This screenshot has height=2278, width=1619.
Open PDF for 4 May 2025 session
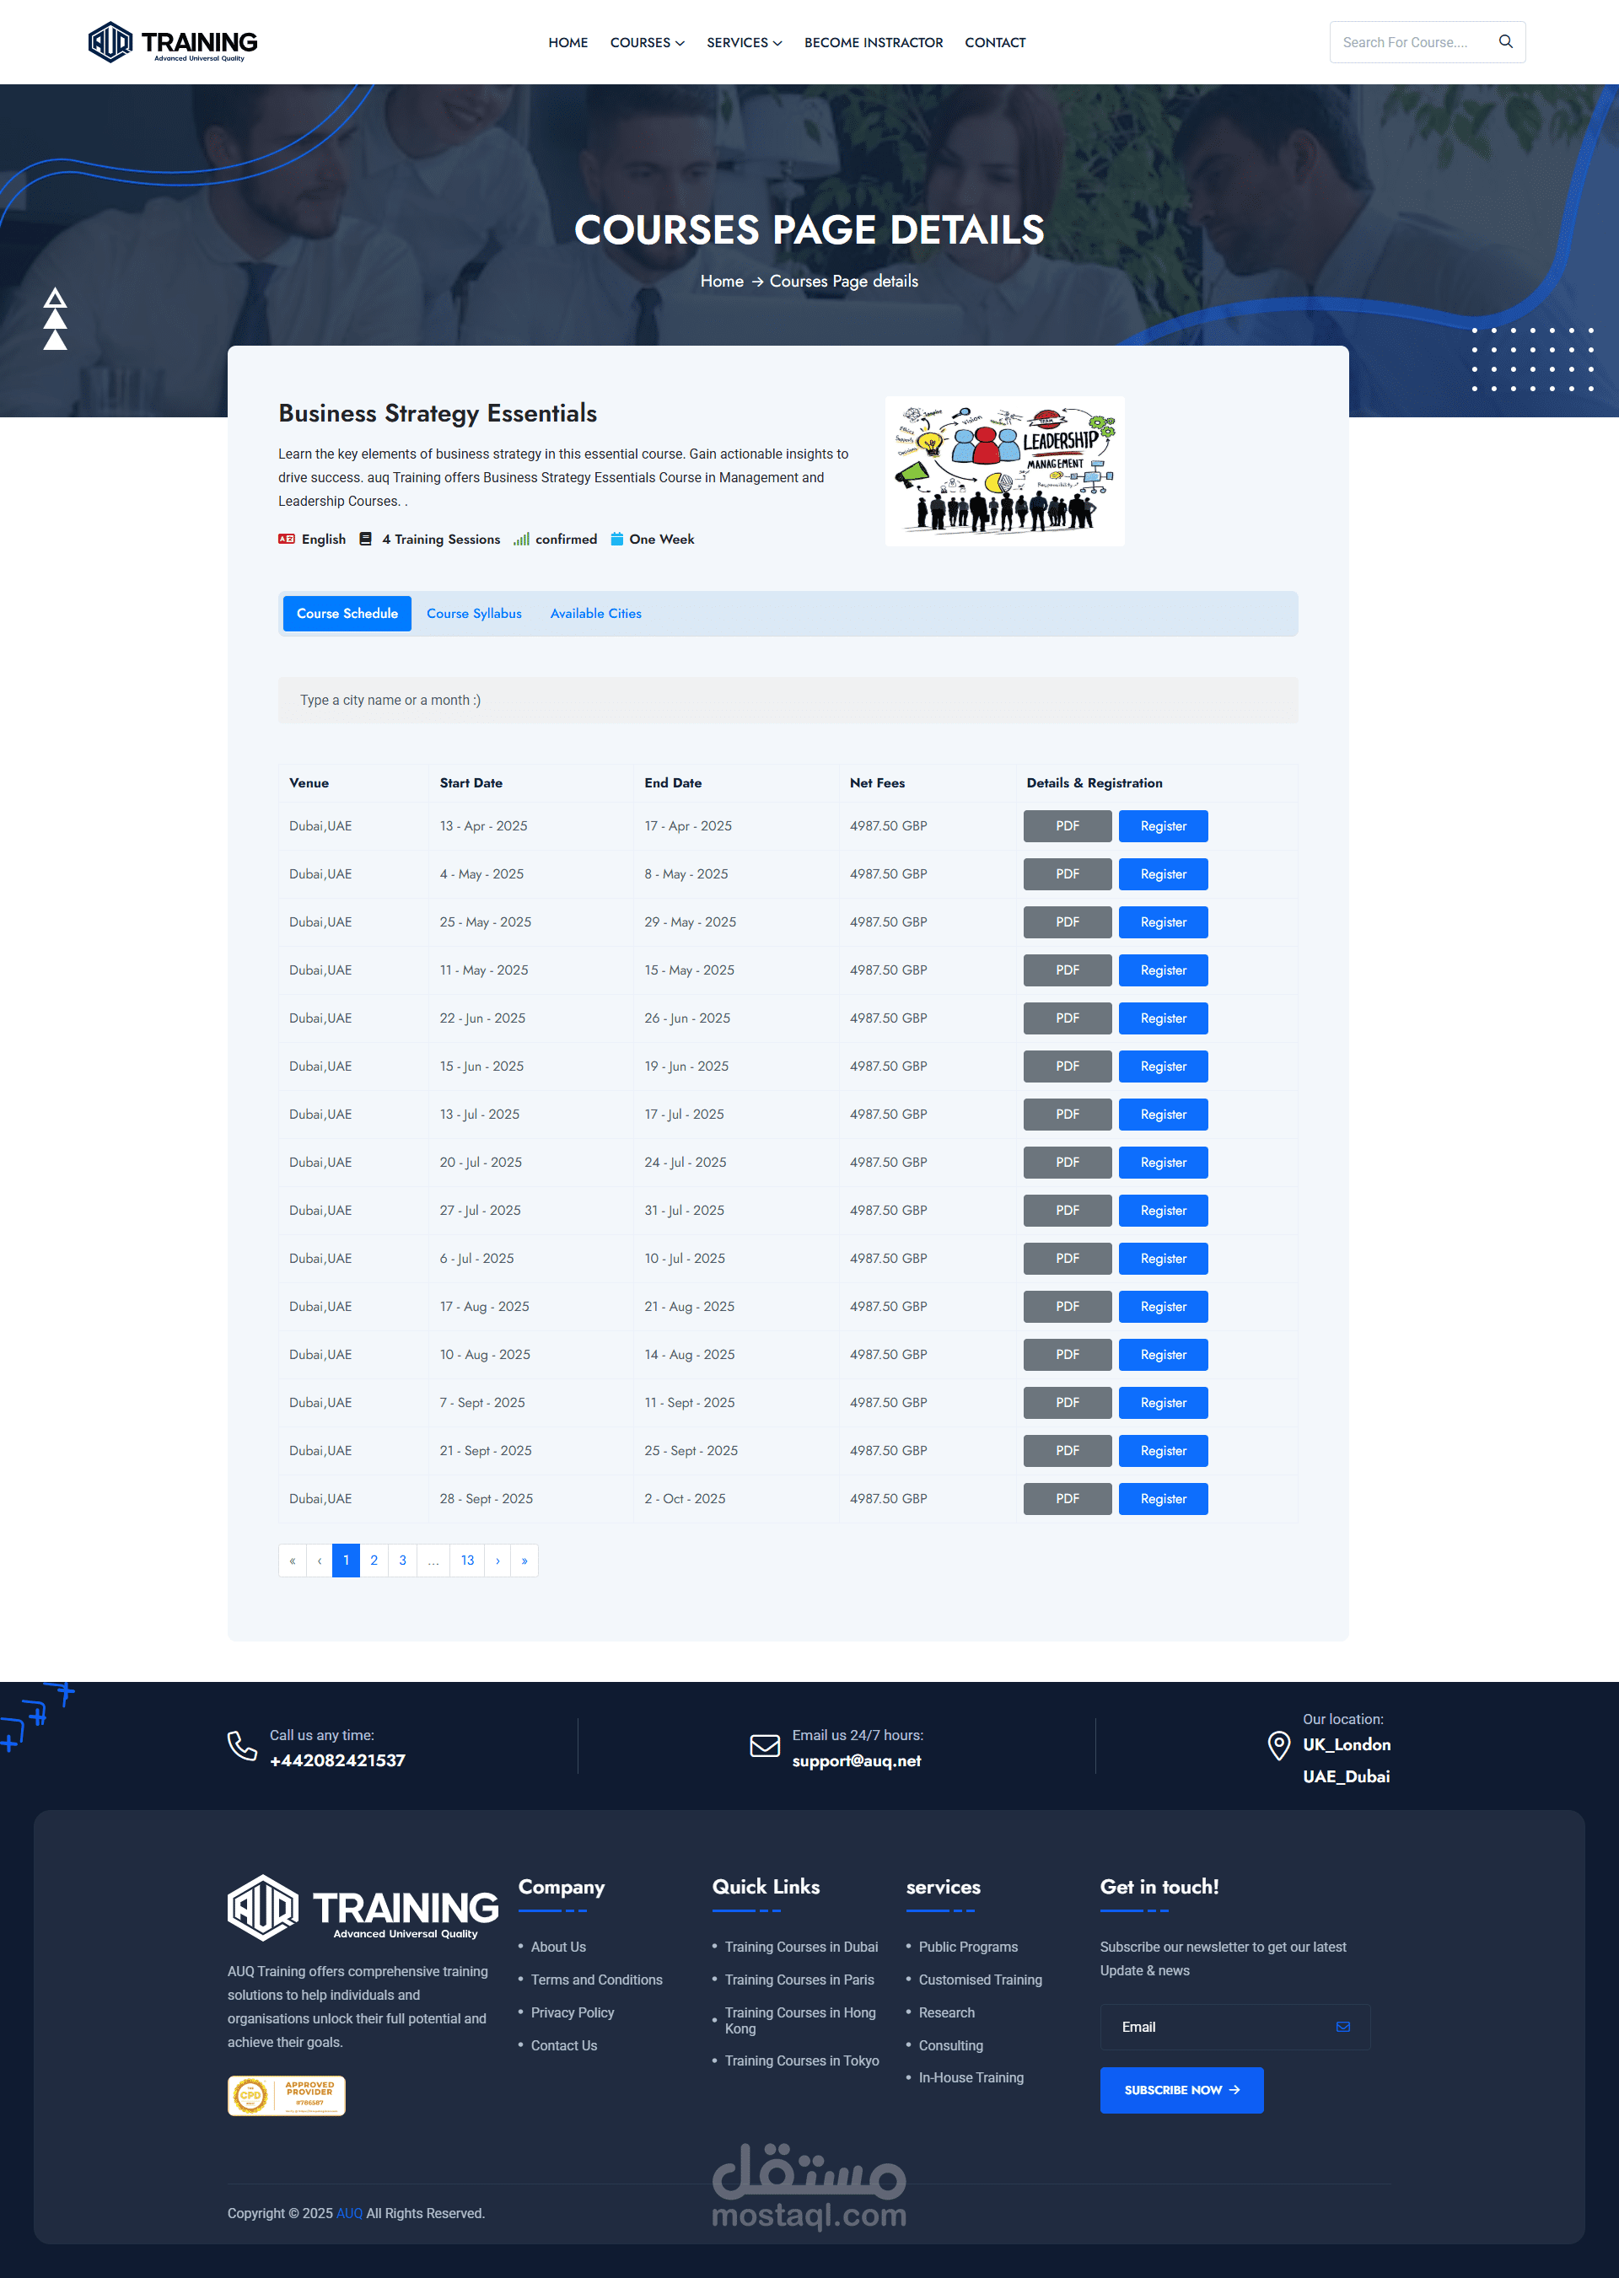[x=1067, y=874]
